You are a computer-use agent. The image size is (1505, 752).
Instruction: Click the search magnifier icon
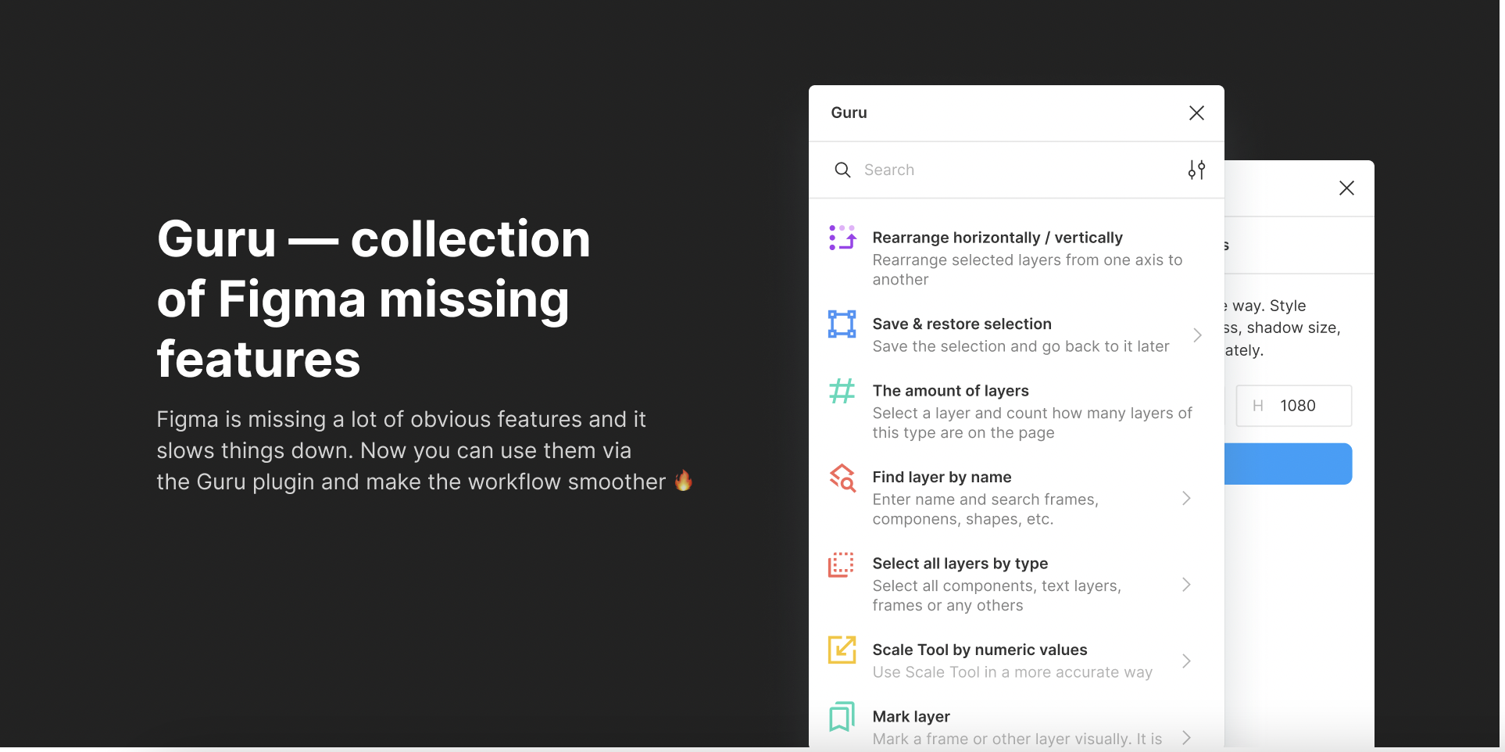coord(842,170)
